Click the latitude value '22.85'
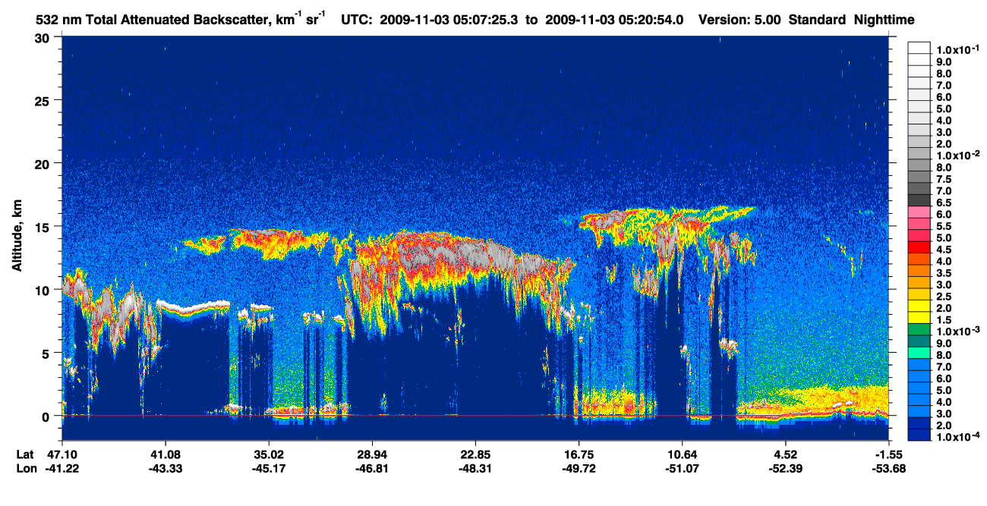 click(475, 454)
